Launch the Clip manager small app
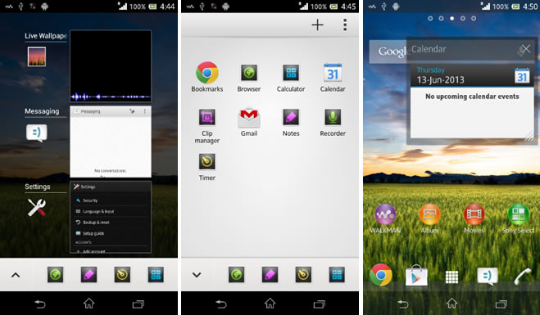 pos(207,117)
